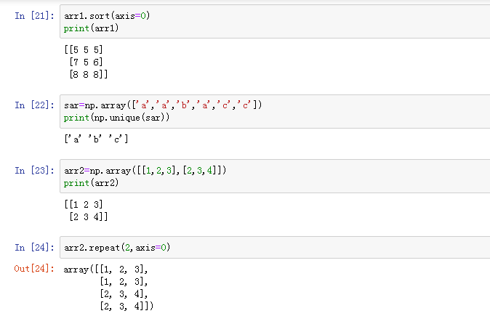Click the In [21] cell prompt label

click(x=34, y=15)
